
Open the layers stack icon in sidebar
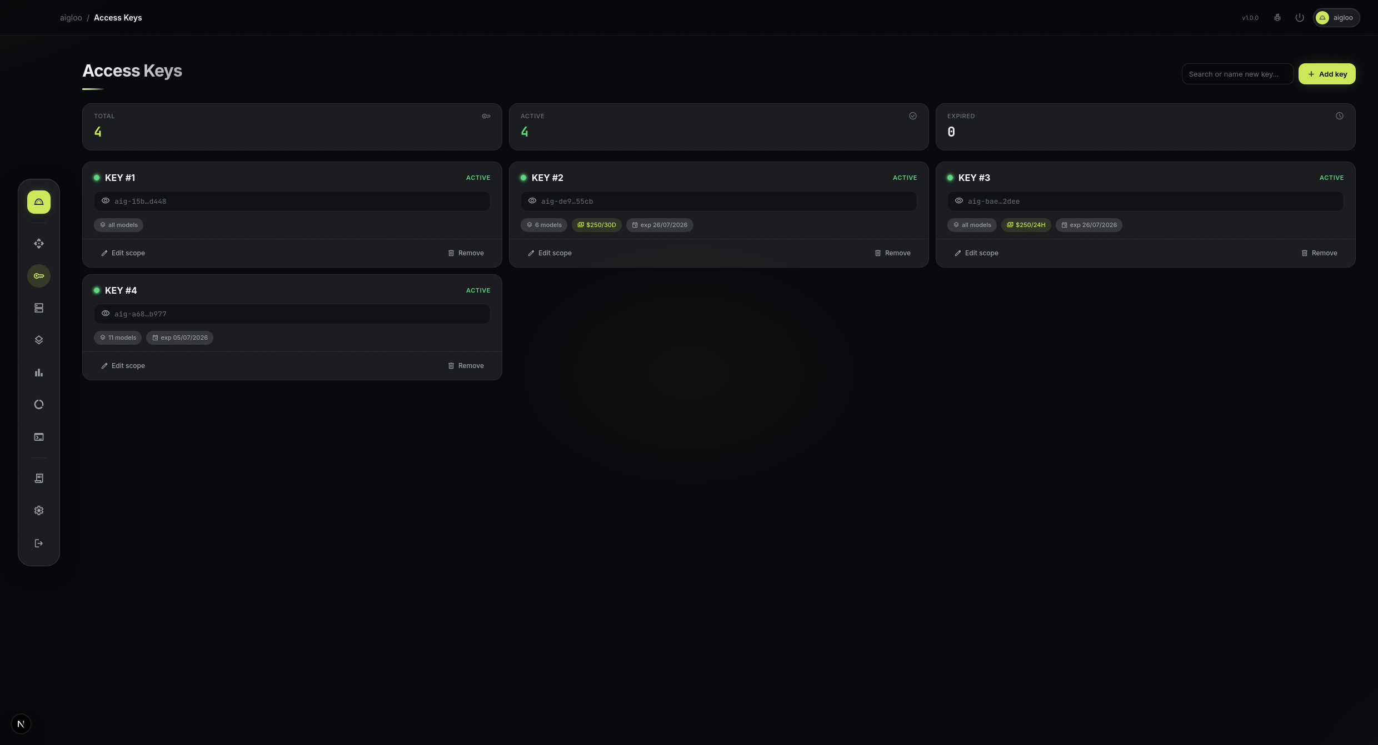pos(39,340)
